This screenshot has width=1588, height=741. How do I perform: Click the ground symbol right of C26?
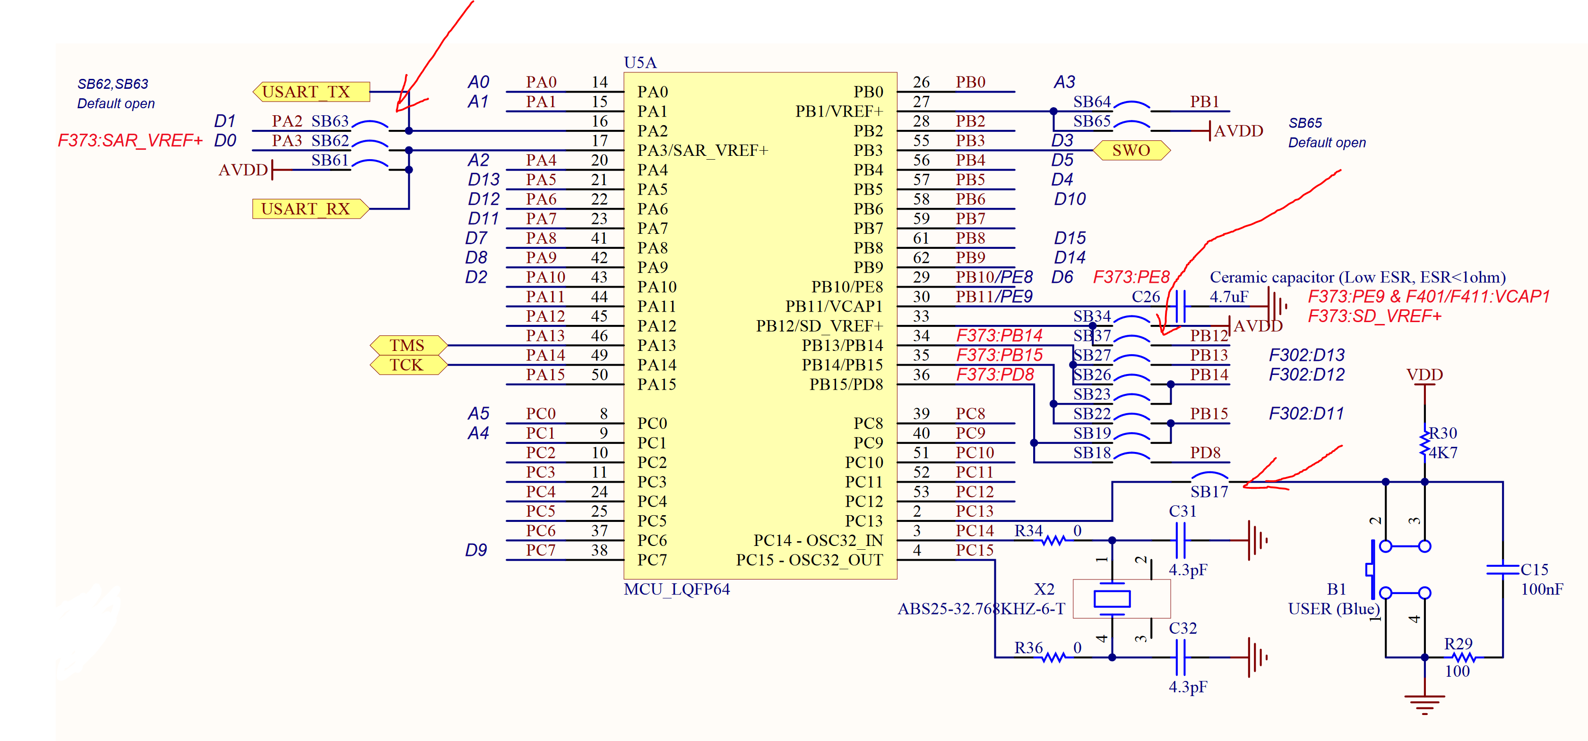(1277, 306)
